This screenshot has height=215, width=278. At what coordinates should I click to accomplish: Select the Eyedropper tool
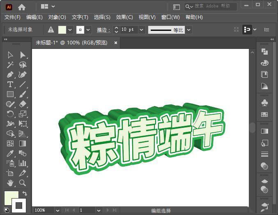(10, 153)
